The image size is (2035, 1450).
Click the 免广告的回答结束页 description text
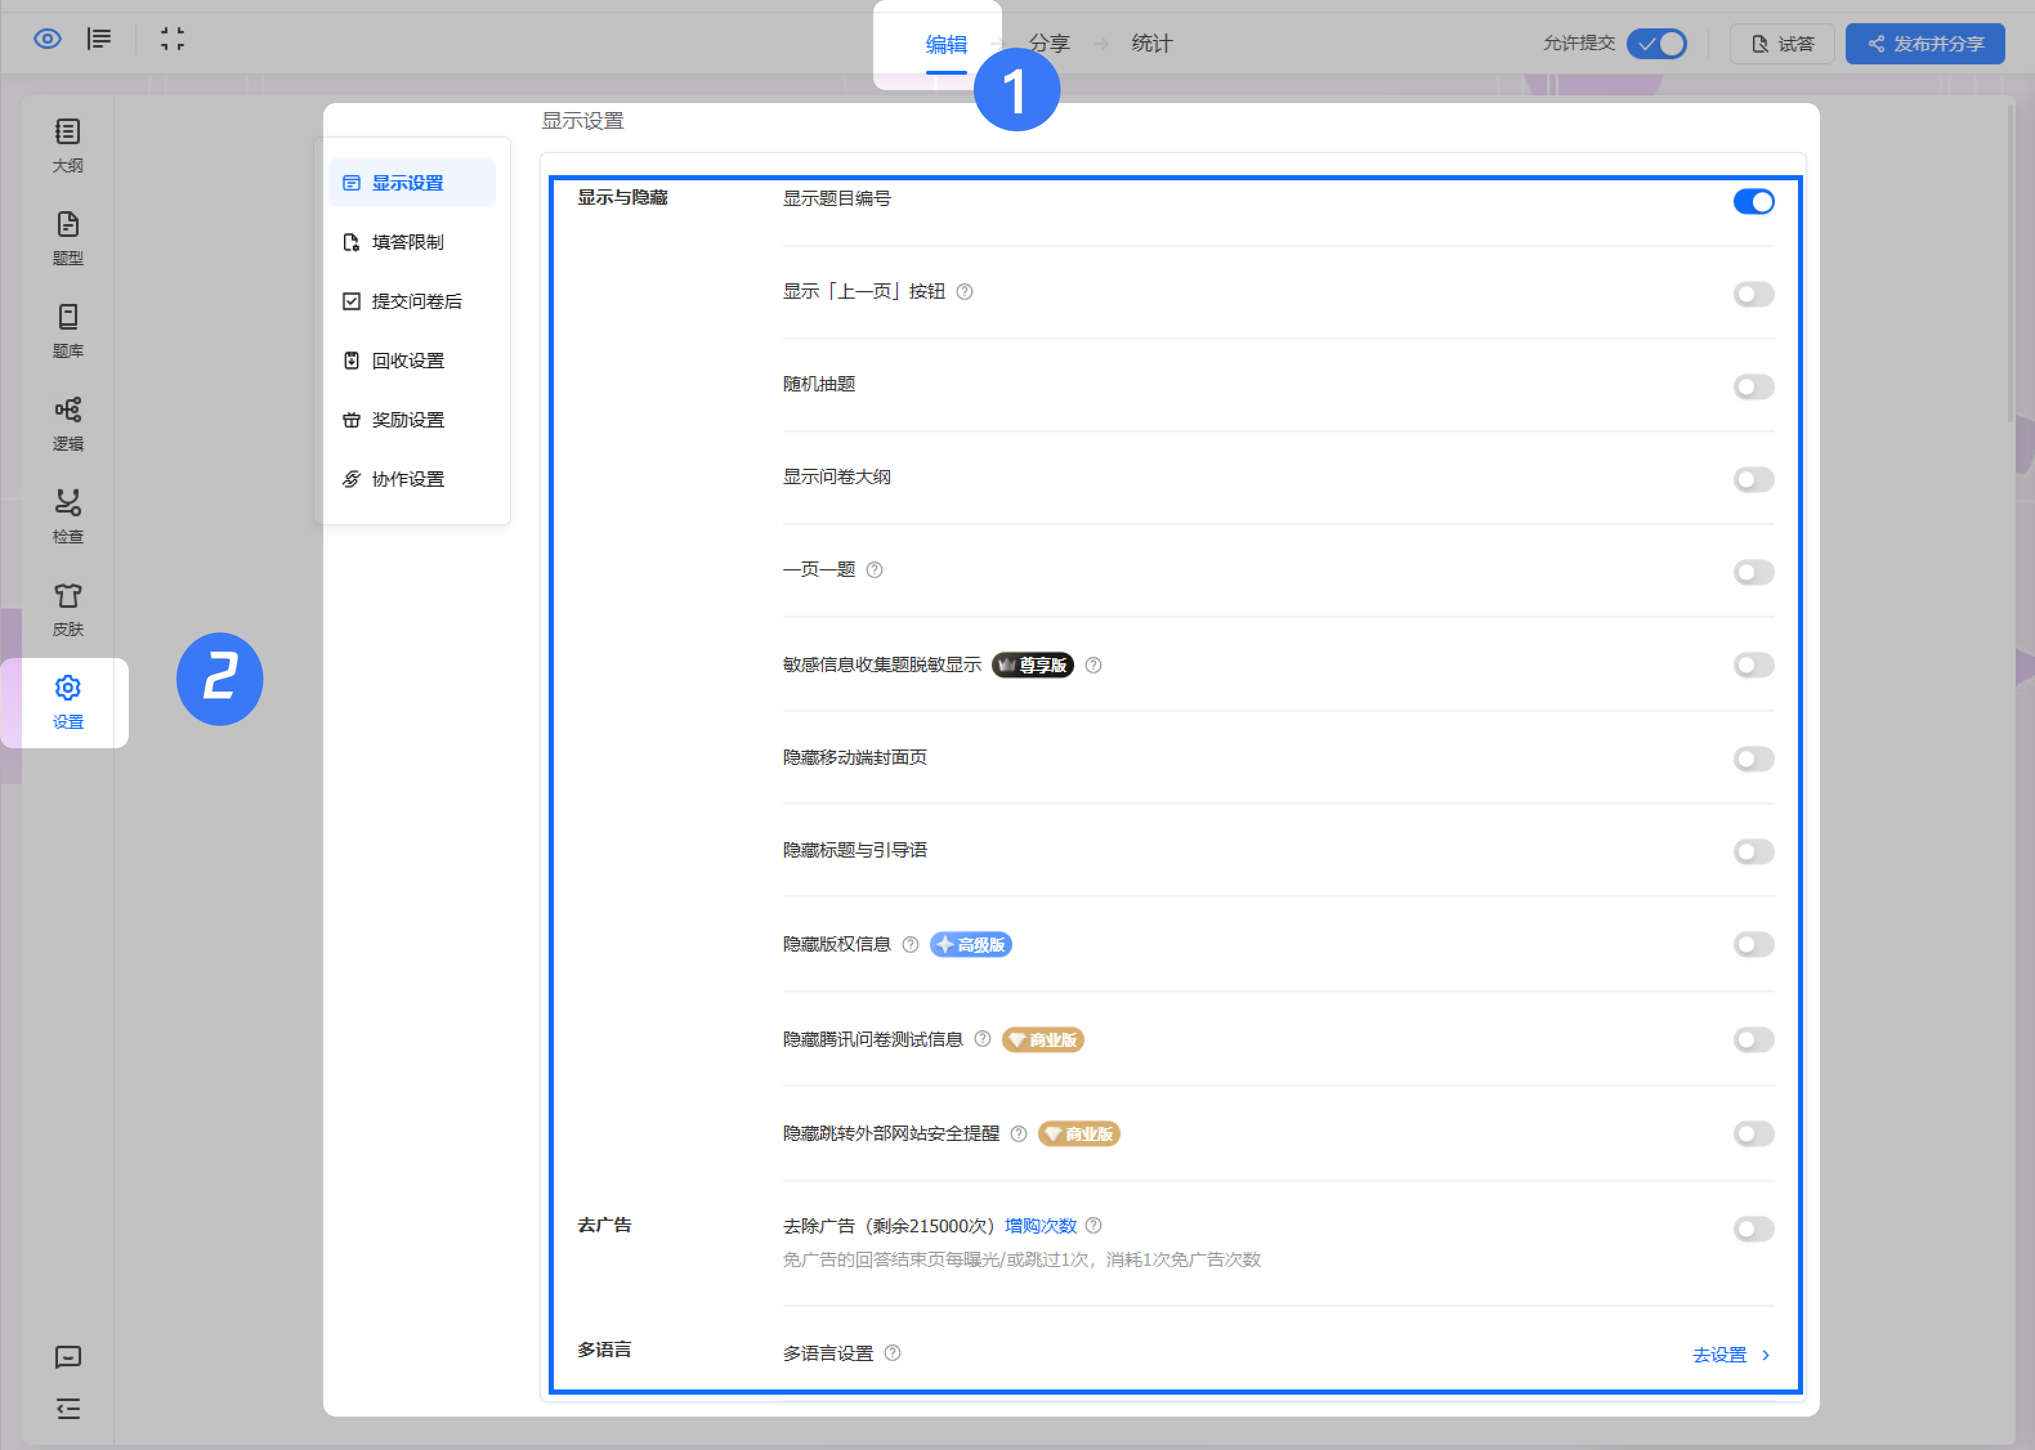coord(1021,1260)
